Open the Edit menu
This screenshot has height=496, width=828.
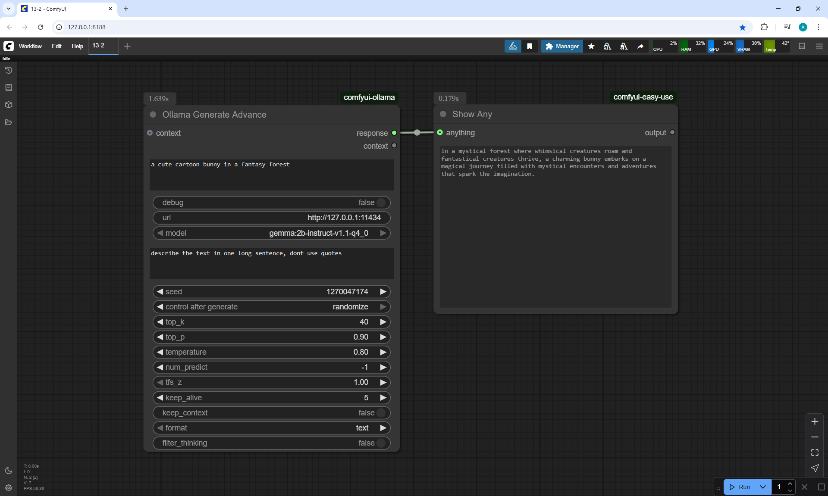click(56, 46)
